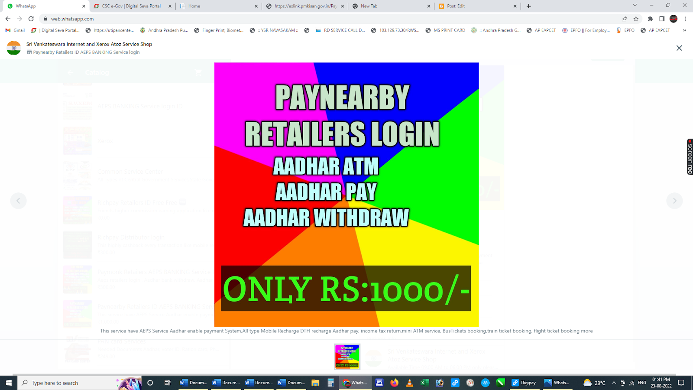Go forward in browser history
The image size is (693, 390).
pyautogui.click(x=19, y=19)
